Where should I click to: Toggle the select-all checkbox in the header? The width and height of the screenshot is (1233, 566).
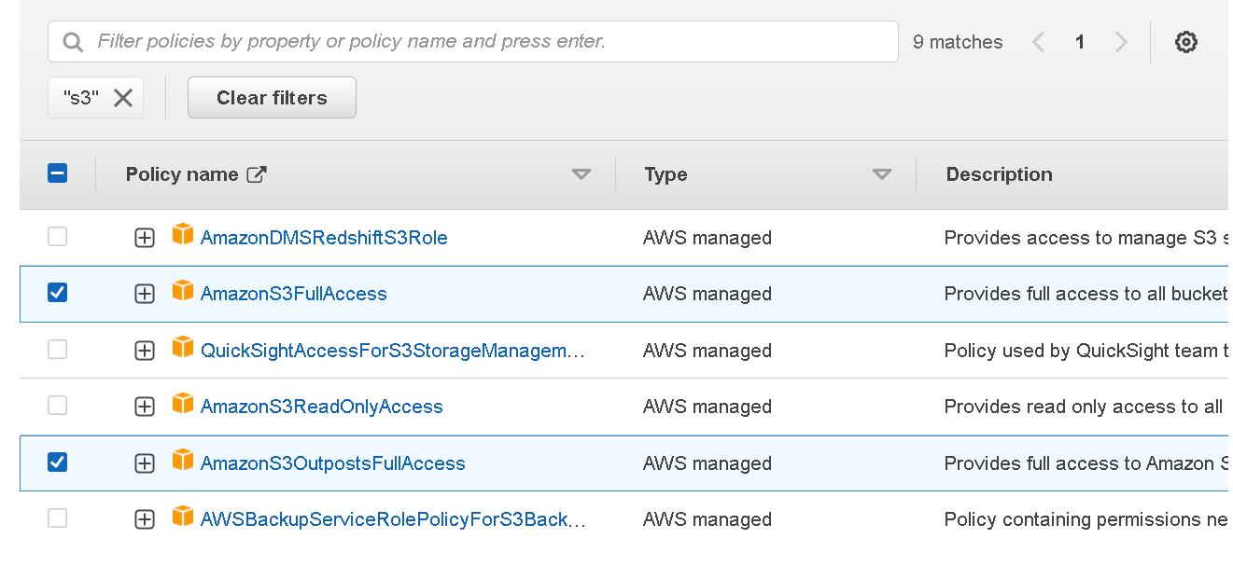[x=57, y=173]
